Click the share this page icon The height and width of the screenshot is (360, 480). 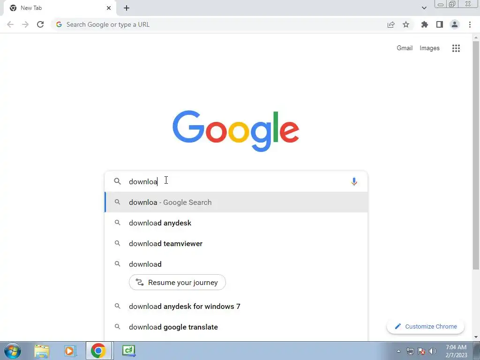[x=391, y=25]
